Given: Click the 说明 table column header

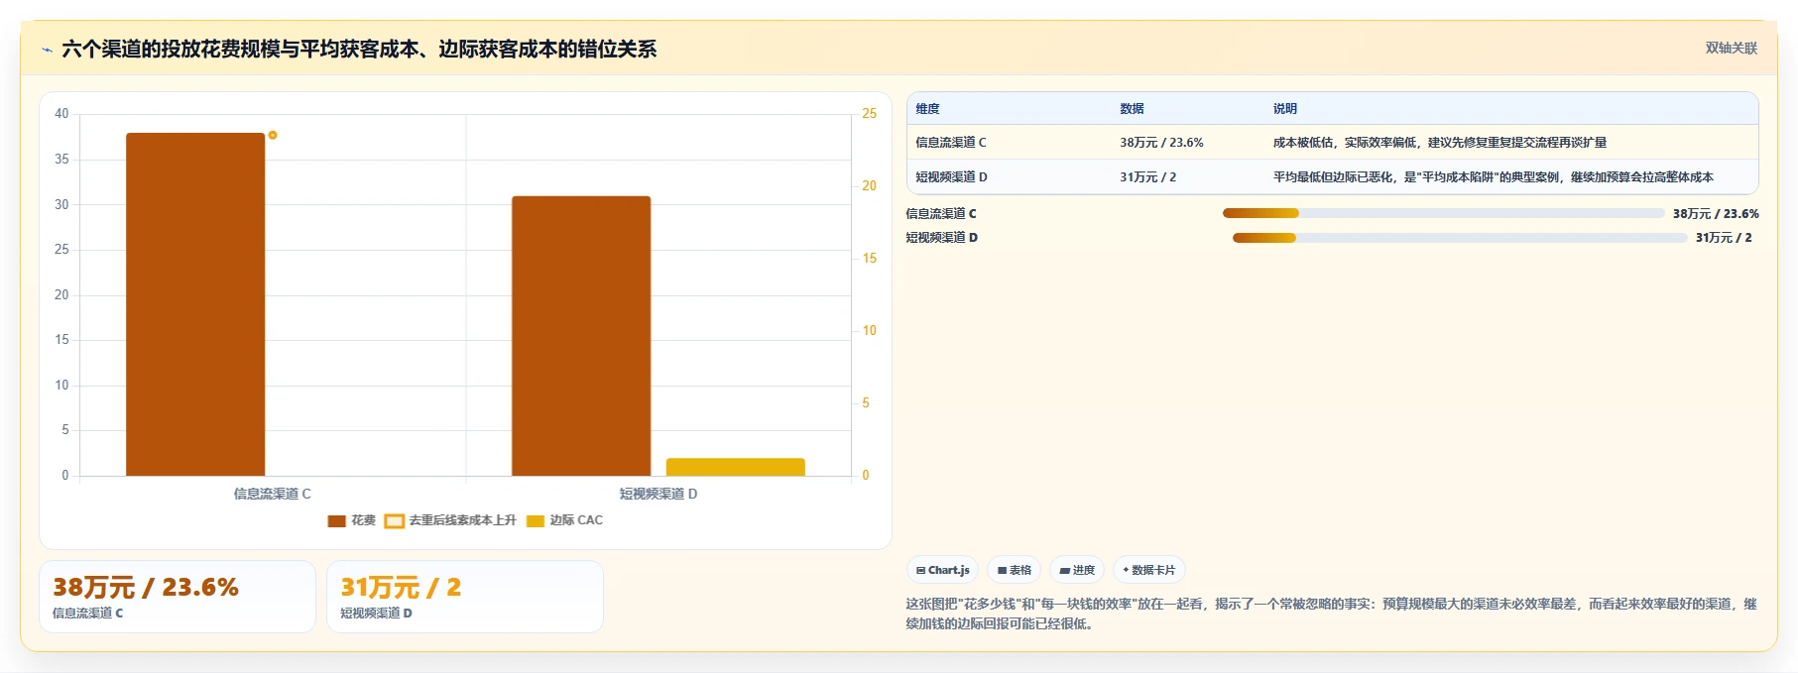Looking at the screenshot, I should [1285, 109].
